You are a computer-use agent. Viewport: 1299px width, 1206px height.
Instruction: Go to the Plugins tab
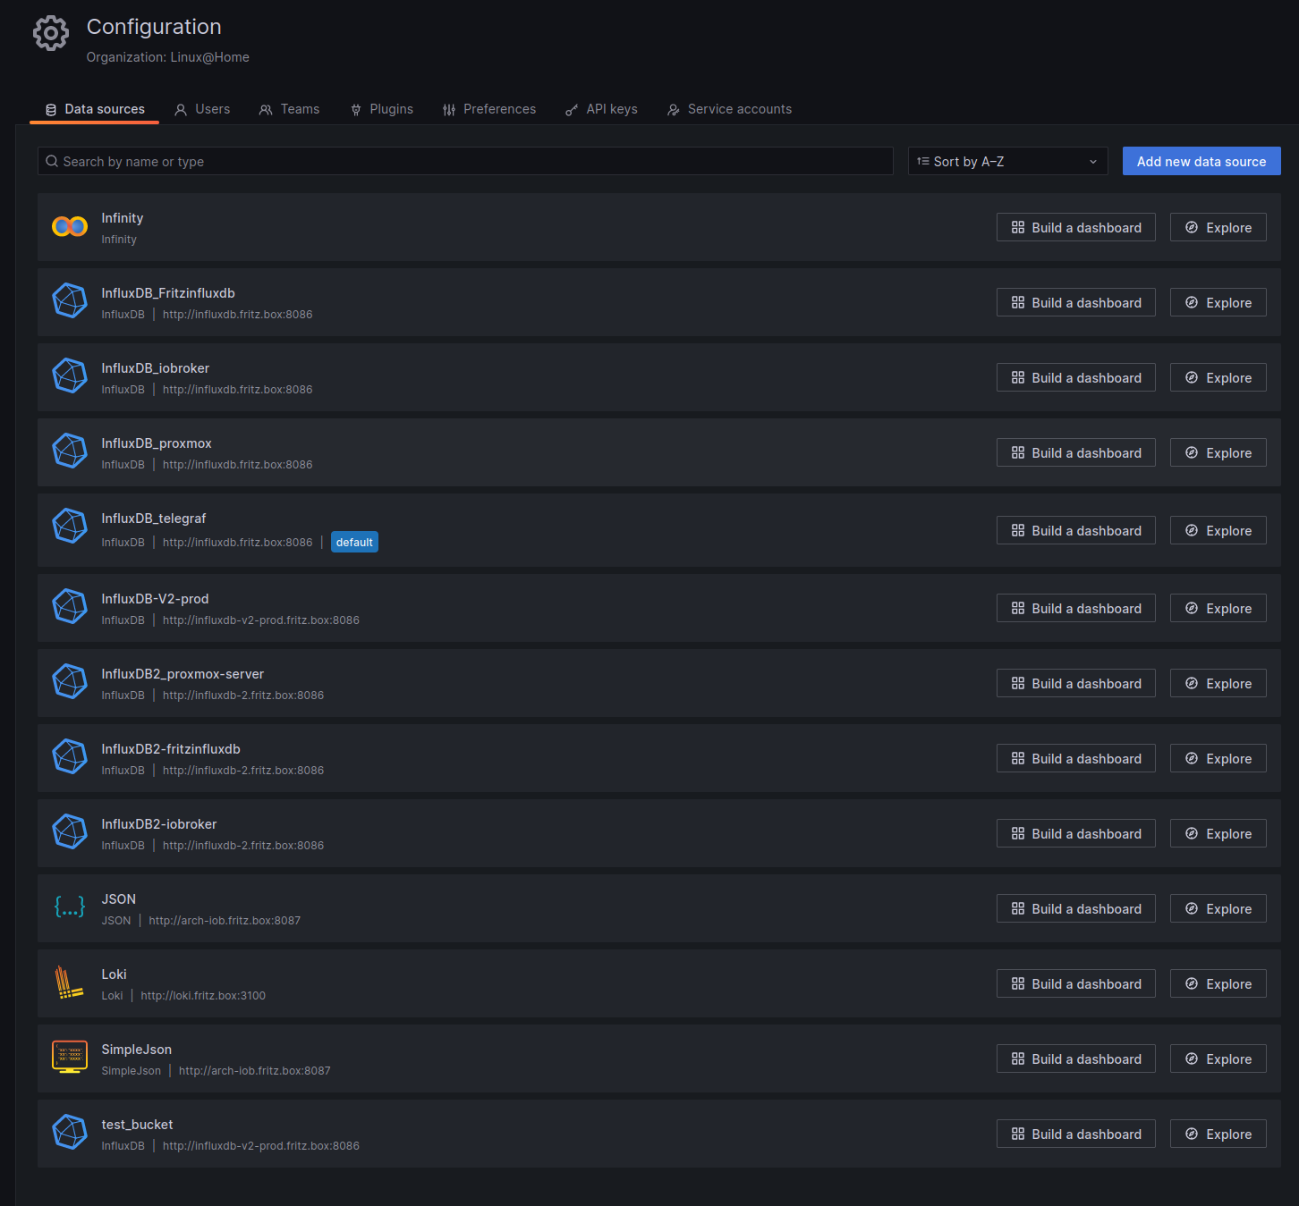[x=382, y=109]
